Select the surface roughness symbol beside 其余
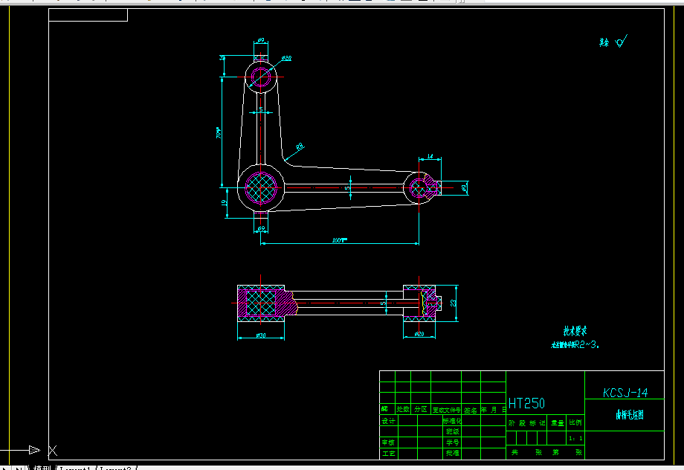 622,41
